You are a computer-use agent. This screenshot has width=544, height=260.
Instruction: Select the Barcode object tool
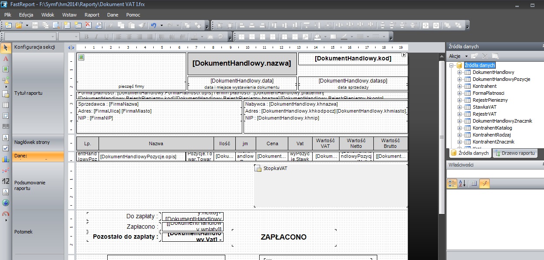pos(6,127)
